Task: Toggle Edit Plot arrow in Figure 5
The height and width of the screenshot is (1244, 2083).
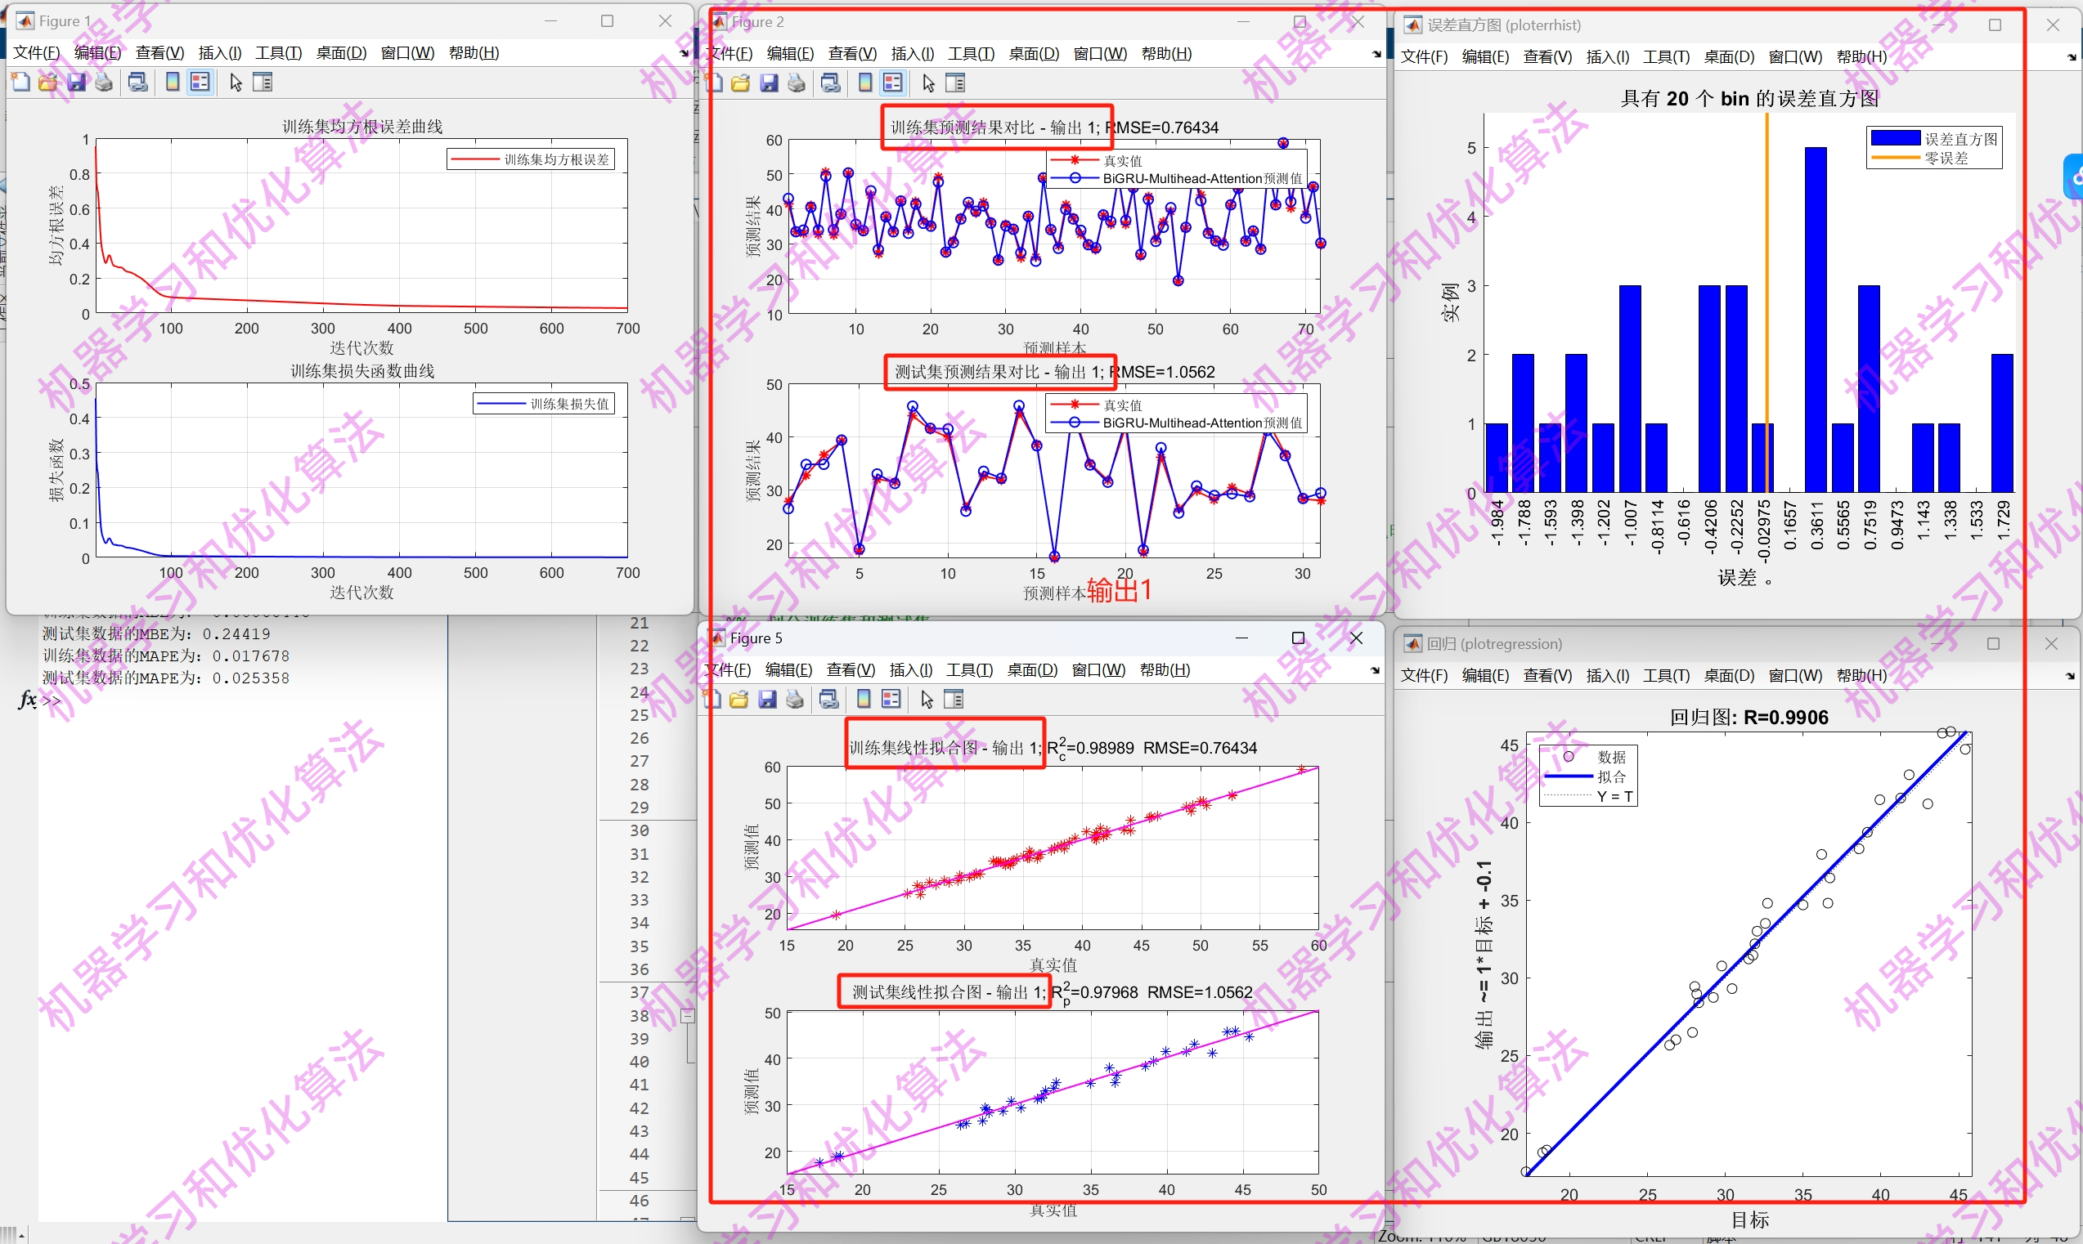Action: tap(927, 699)
